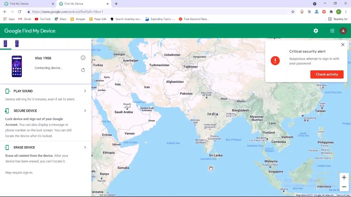Open the Apps bookmark shortcut
The width and height of the screenshot is (351, 197).
9,19
